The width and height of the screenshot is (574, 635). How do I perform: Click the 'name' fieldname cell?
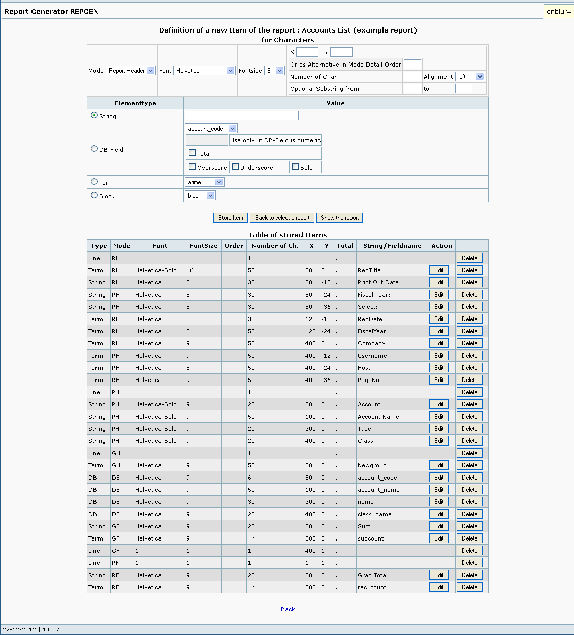point(392,502)
